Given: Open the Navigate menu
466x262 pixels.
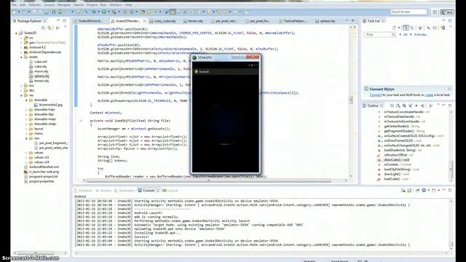Looking at the screenshot, I should pos(64,5).
